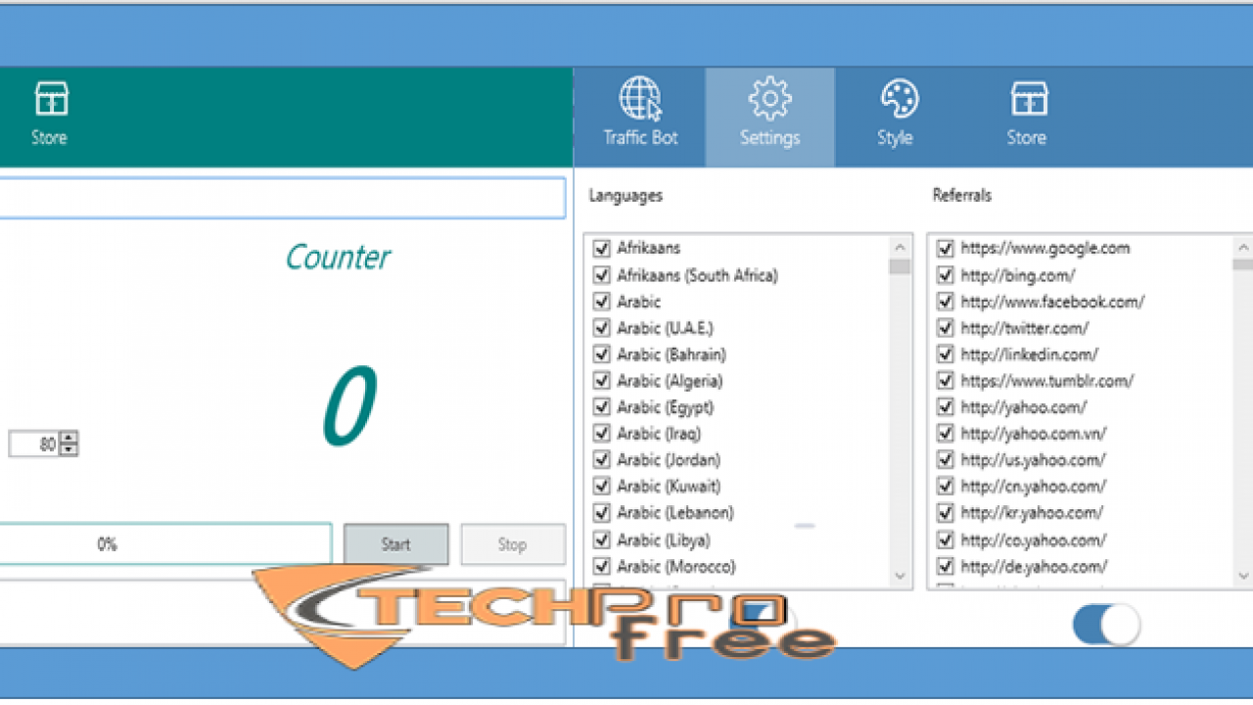
Task: Uncheck http://linkedin.com/ referral
Action: (946, 354)
